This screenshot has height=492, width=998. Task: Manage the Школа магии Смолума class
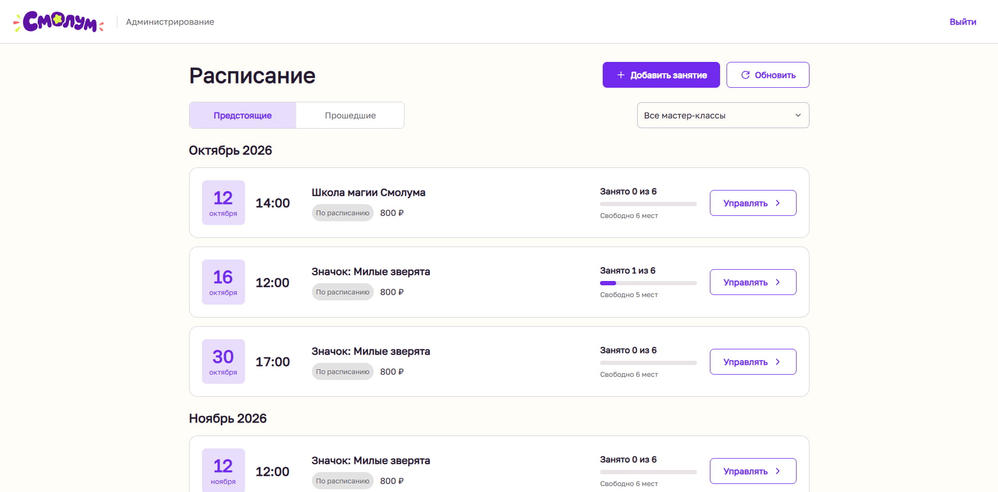753,203
